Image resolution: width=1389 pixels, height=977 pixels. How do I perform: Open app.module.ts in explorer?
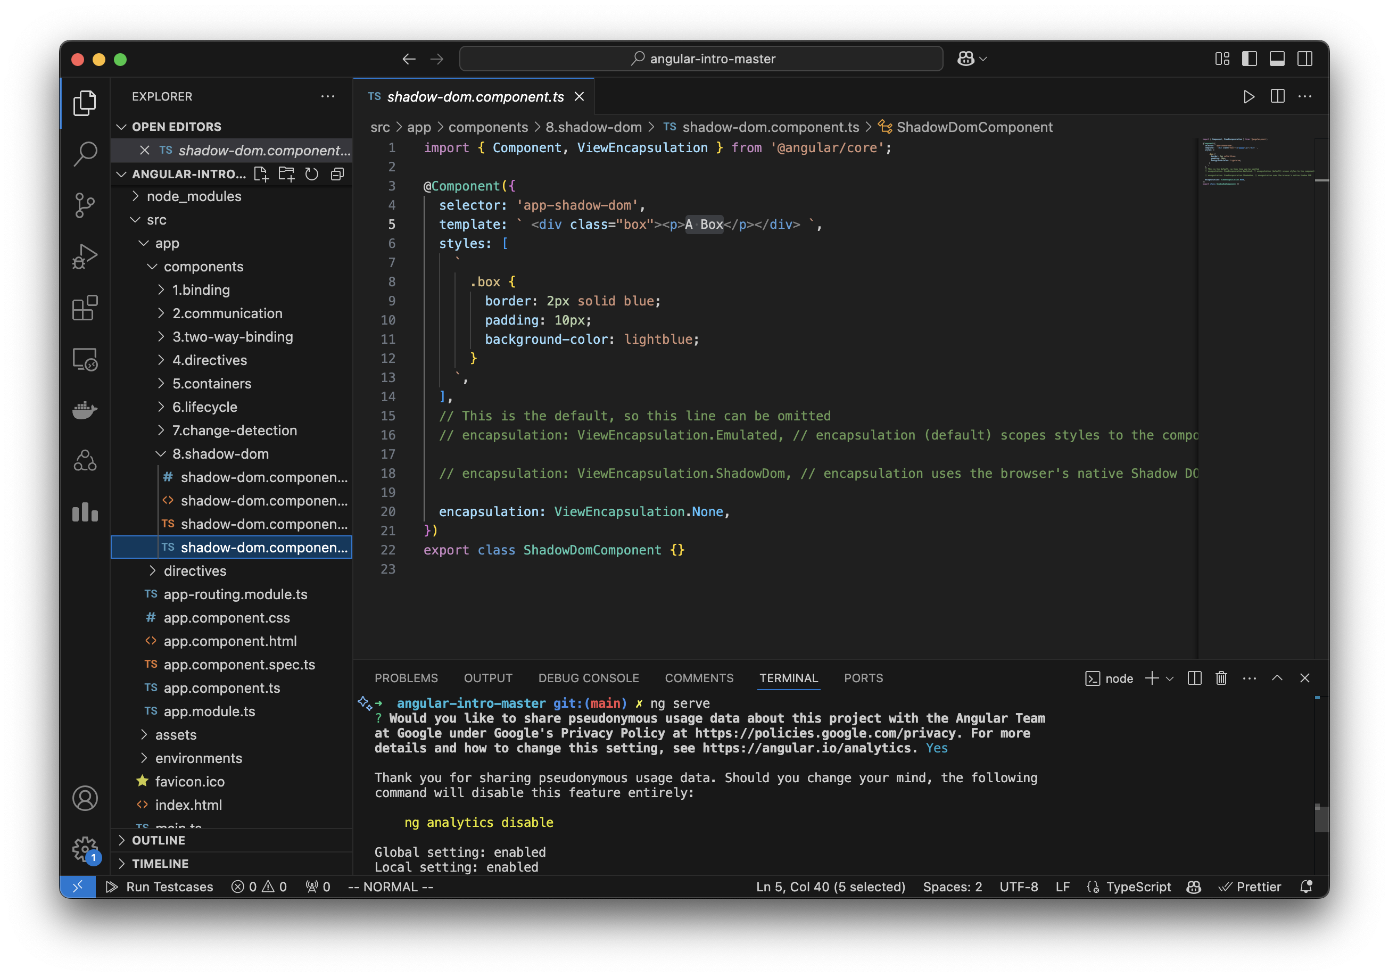[x=231, y=711]
